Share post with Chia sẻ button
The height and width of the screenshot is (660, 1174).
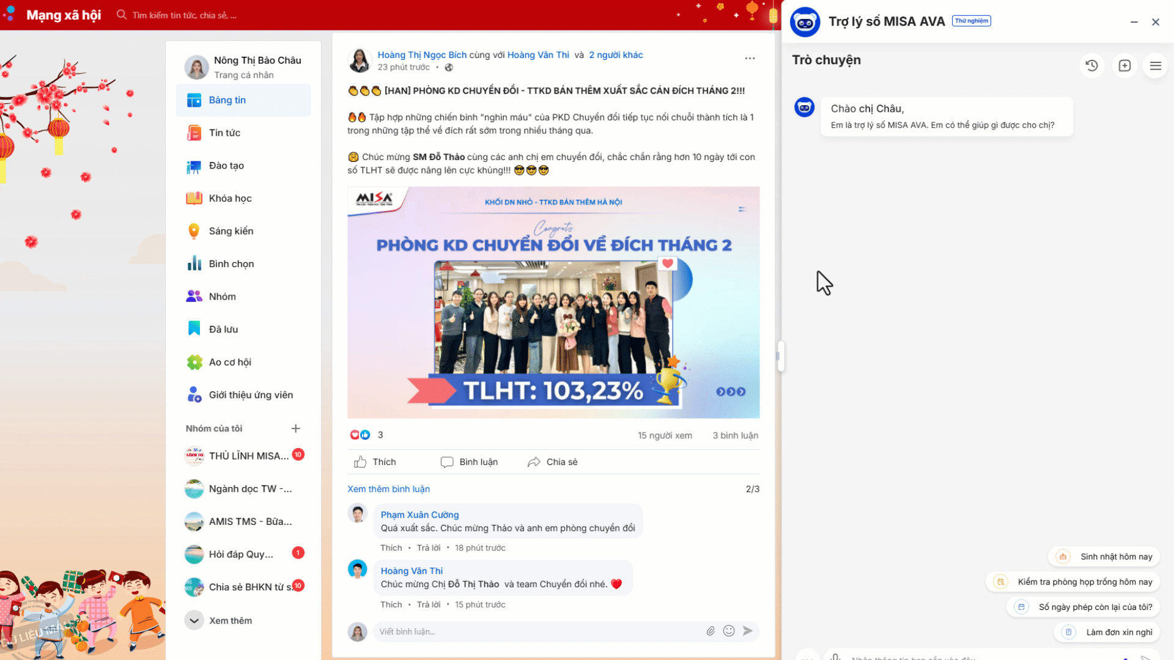552,462
